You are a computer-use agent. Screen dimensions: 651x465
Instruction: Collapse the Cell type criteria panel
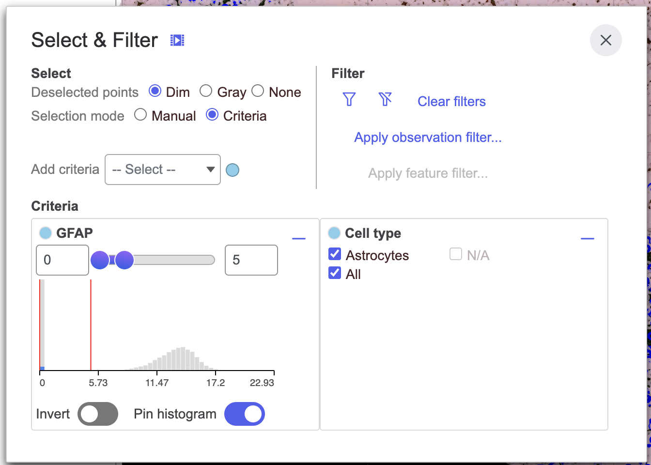pos(587,238)
